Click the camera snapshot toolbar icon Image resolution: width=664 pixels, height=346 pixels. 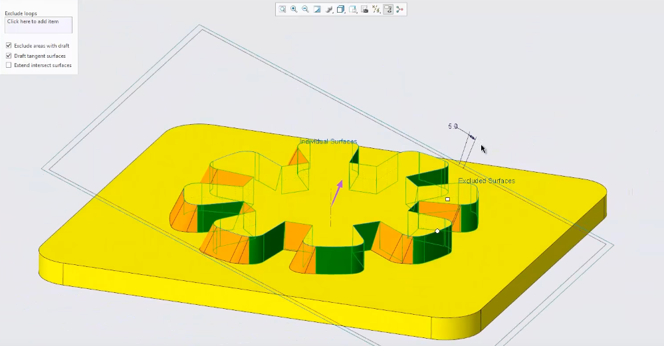[365, 9]
